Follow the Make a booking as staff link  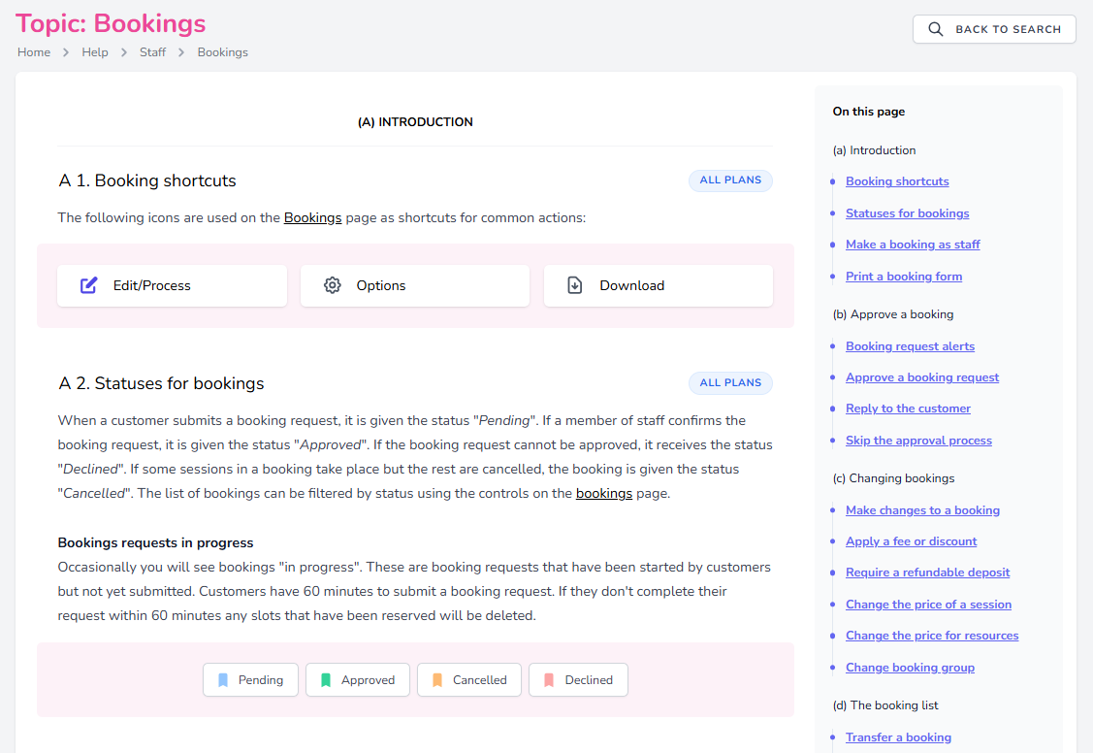coord(913,245)
